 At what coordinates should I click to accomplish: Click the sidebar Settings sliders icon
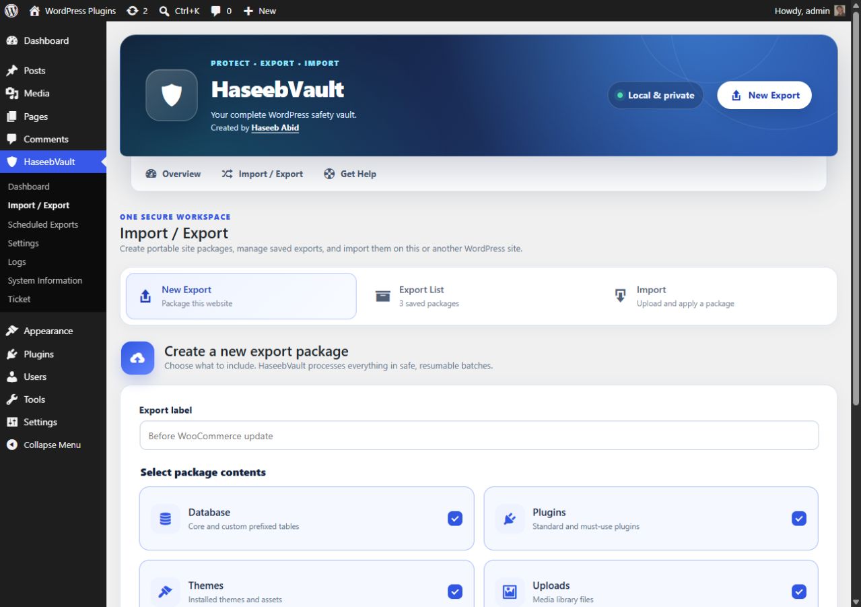pyautogui.click(x=12, y=422)
